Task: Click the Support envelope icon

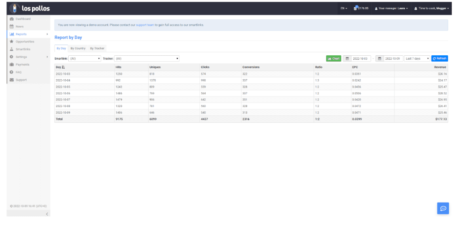Action: click(12, 80)
